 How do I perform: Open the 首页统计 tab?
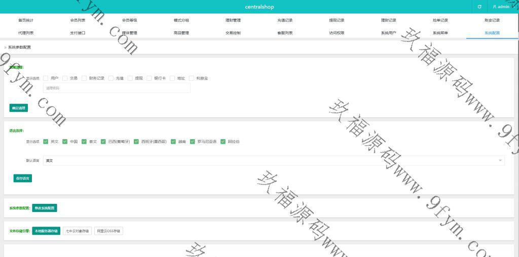pos(26,20)
